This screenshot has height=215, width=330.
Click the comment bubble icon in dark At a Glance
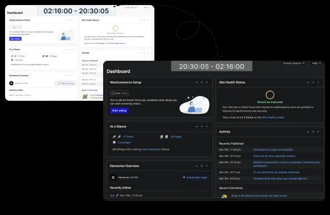pyautogui.click(x=114, y=143)
